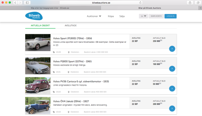Click 'Unikt originalskick med fin historia.' description

(x=70, y=85)
